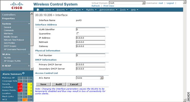Open the Help menu

(134, 10)
